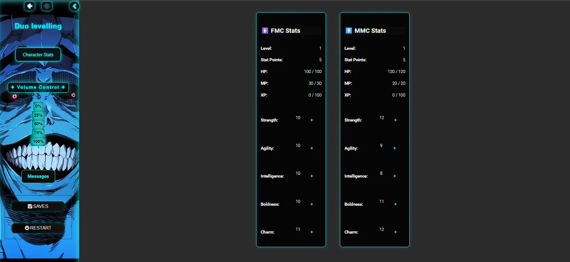Open the Messages menu

coord(38,176)
